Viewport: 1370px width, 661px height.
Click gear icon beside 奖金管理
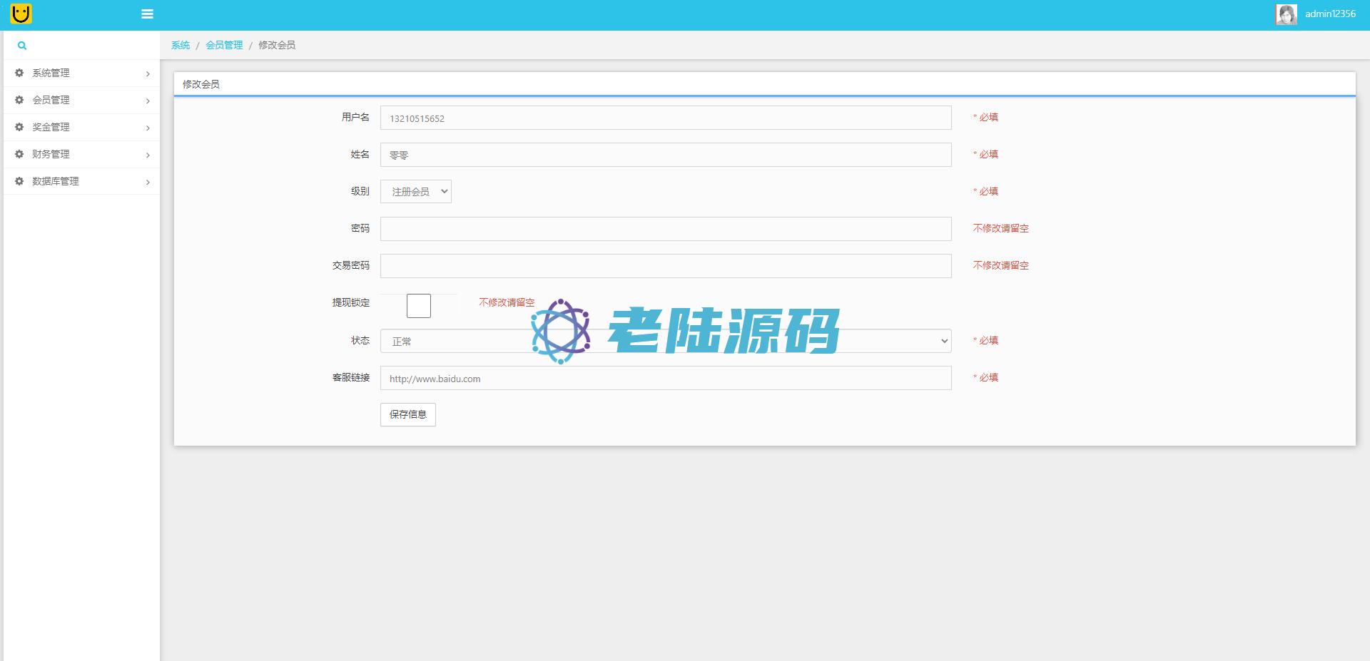(x=19, y=127)
